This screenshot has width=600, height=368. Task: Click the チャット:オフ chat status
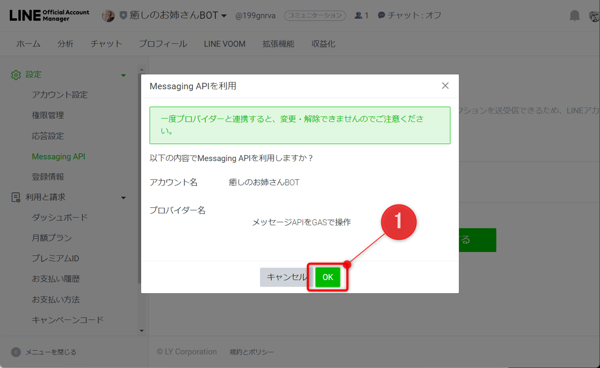[x=410, y=15]
